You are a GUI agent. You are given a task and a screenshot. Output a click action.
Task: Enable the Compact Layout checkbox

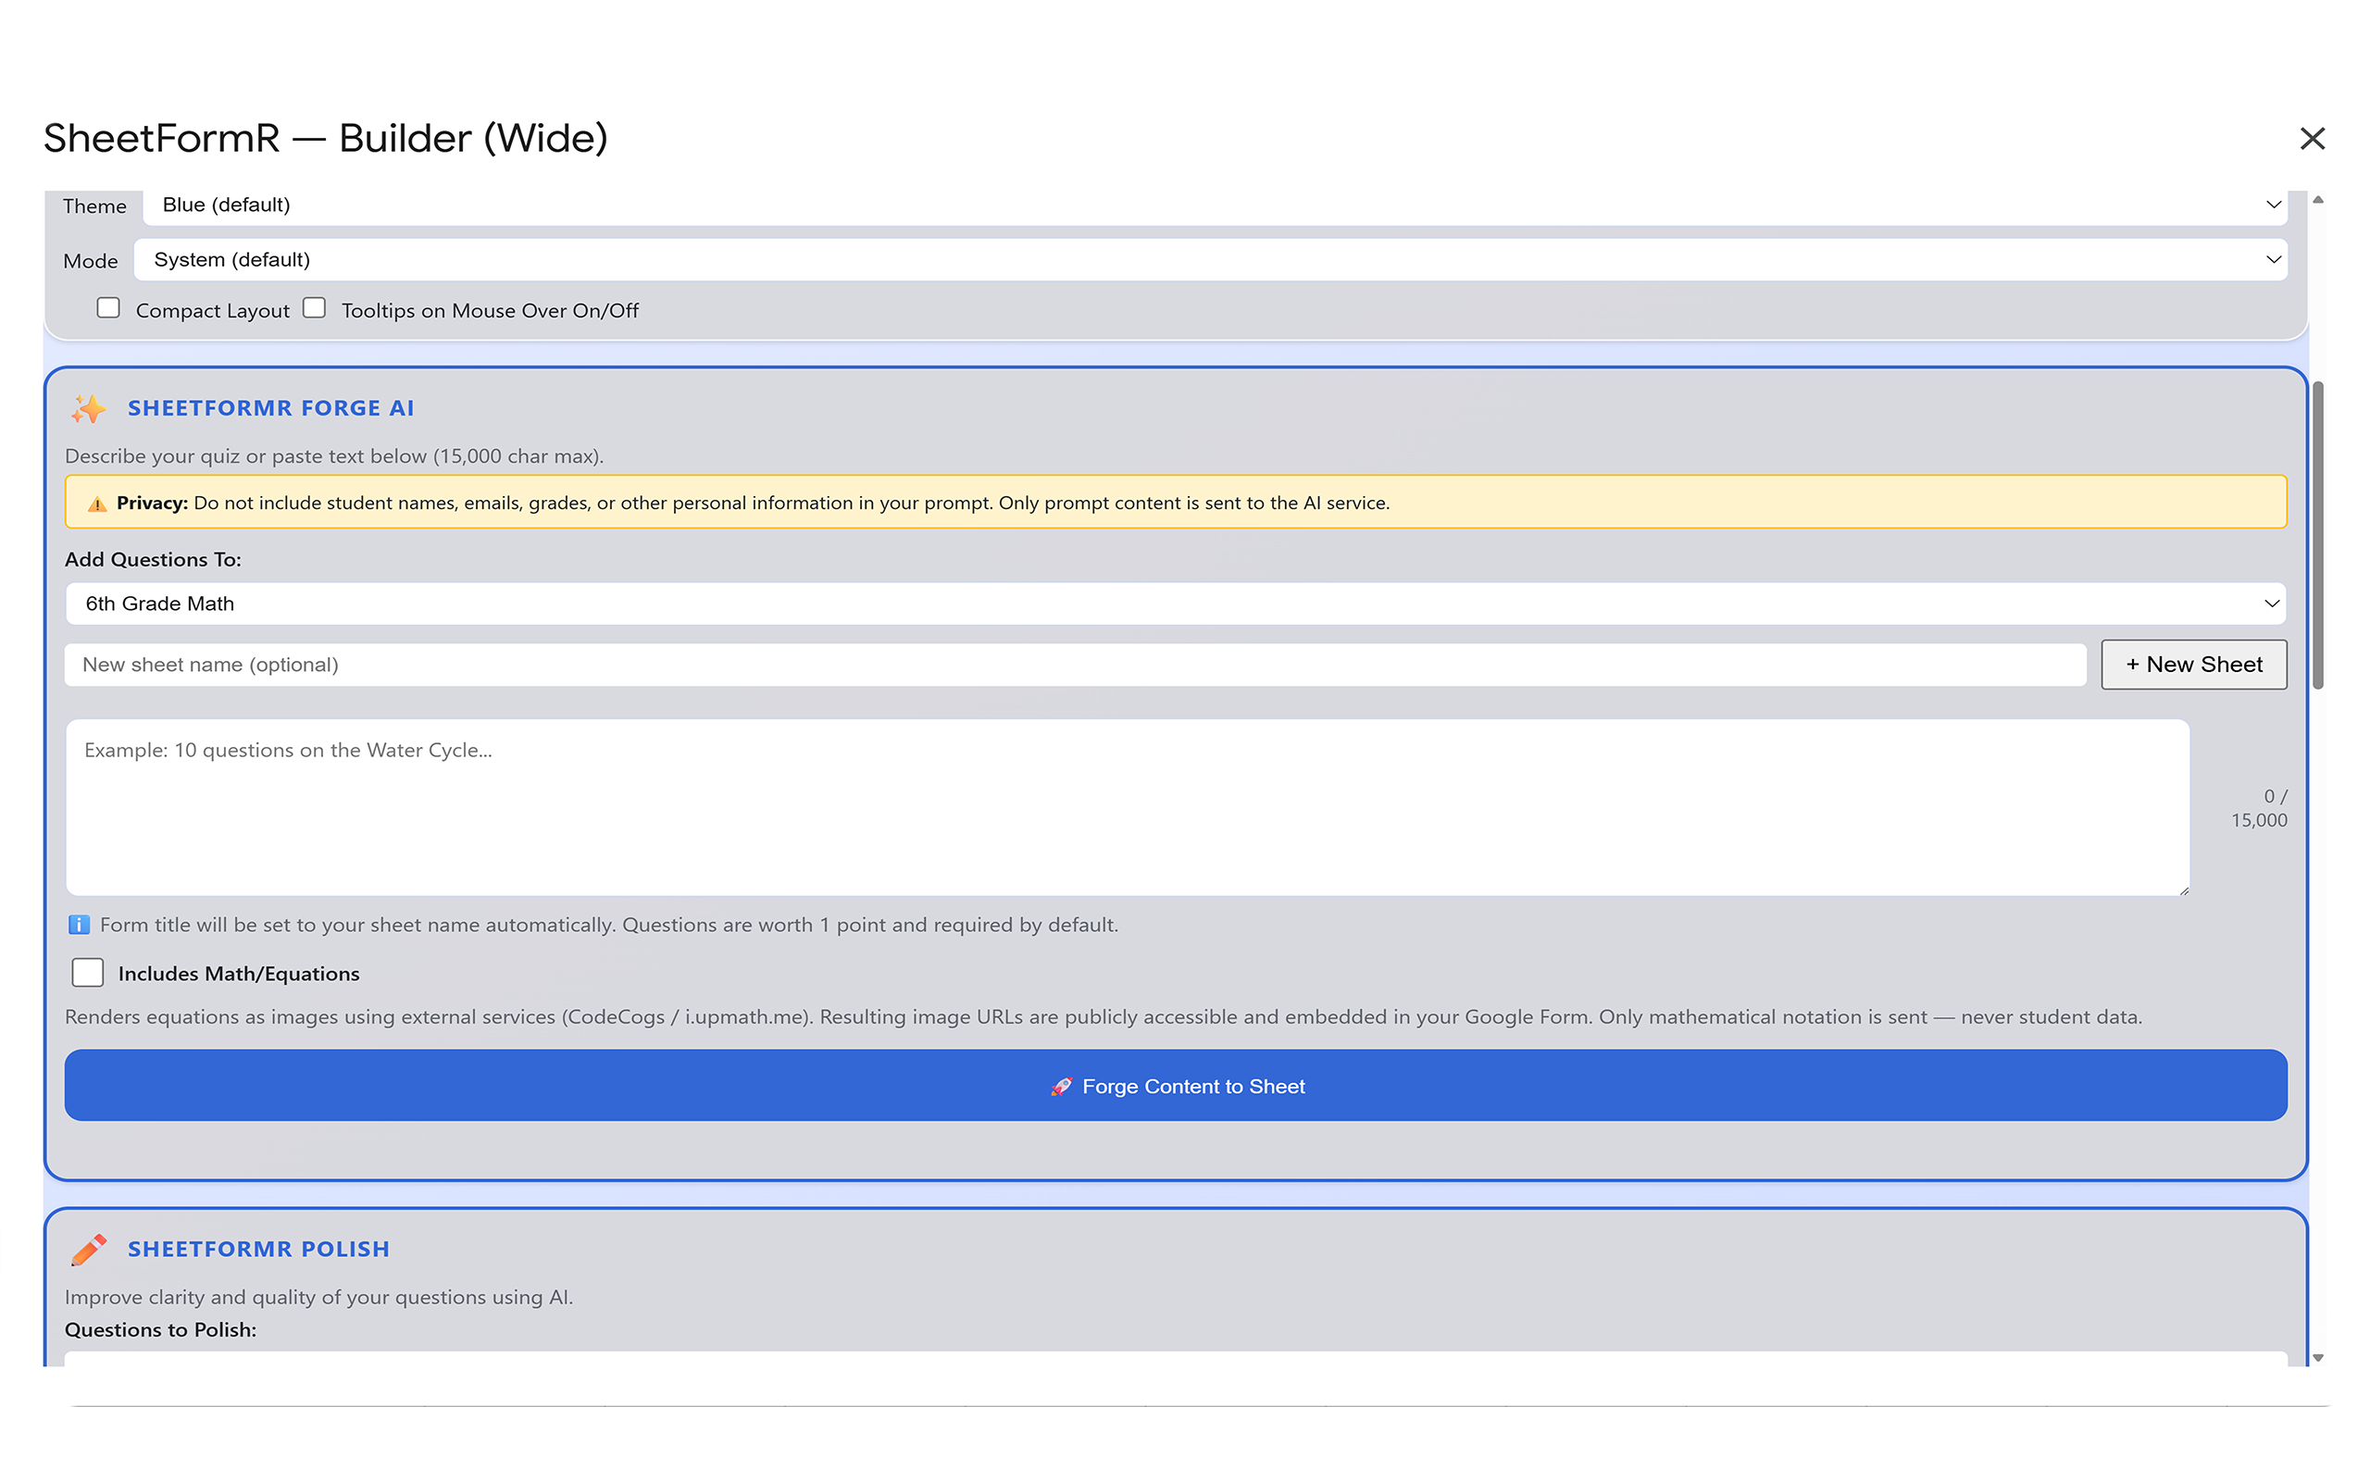(x=107, y=307)
